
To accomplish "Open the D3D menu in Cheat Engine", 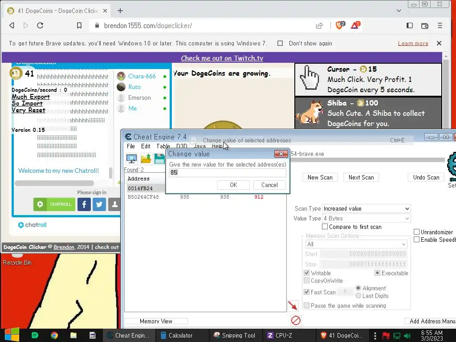I will [182, 146].
